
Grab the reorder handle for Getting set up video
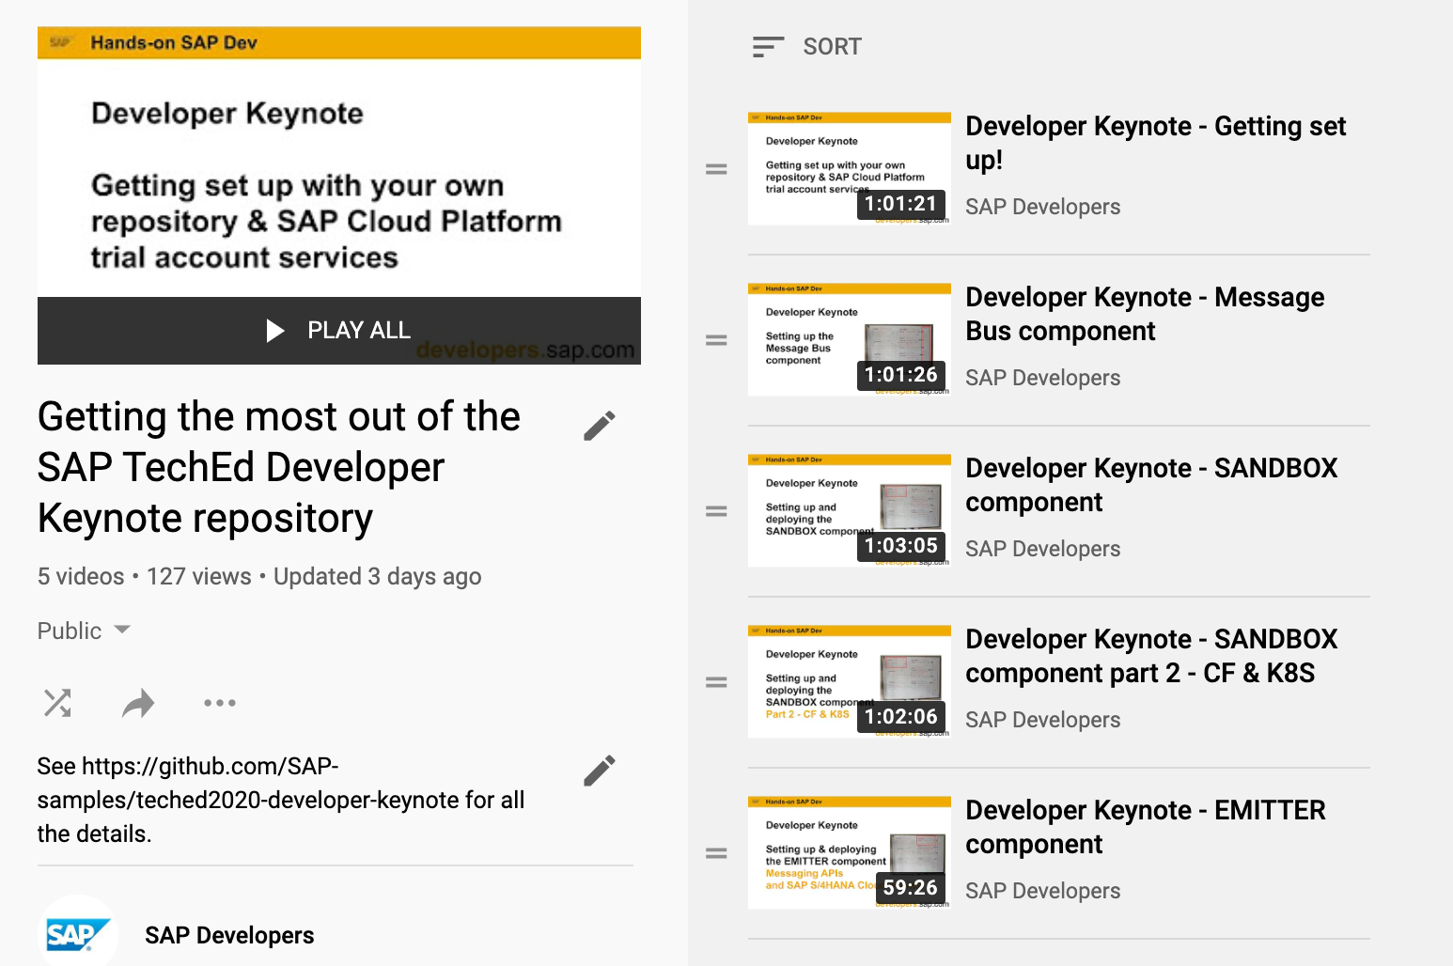pos(716,169)
